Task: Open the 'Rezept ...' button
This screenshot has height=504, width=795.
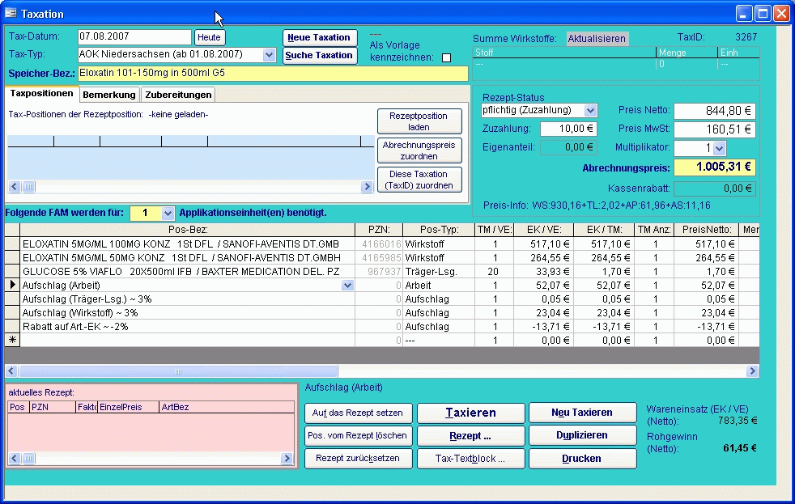Action: coord(470,435)
